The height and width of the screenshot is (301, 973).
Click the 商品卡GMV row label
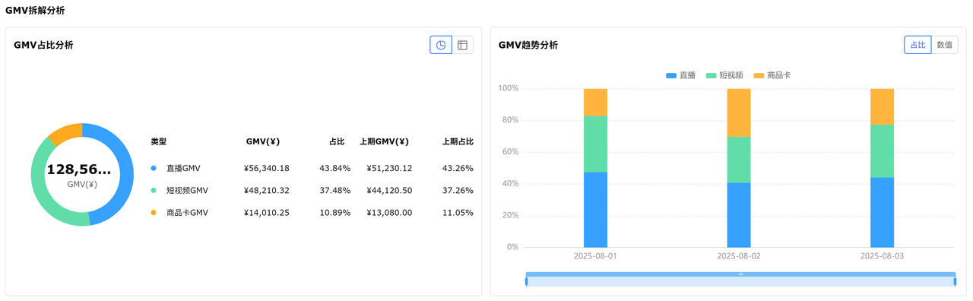point(187,212)
